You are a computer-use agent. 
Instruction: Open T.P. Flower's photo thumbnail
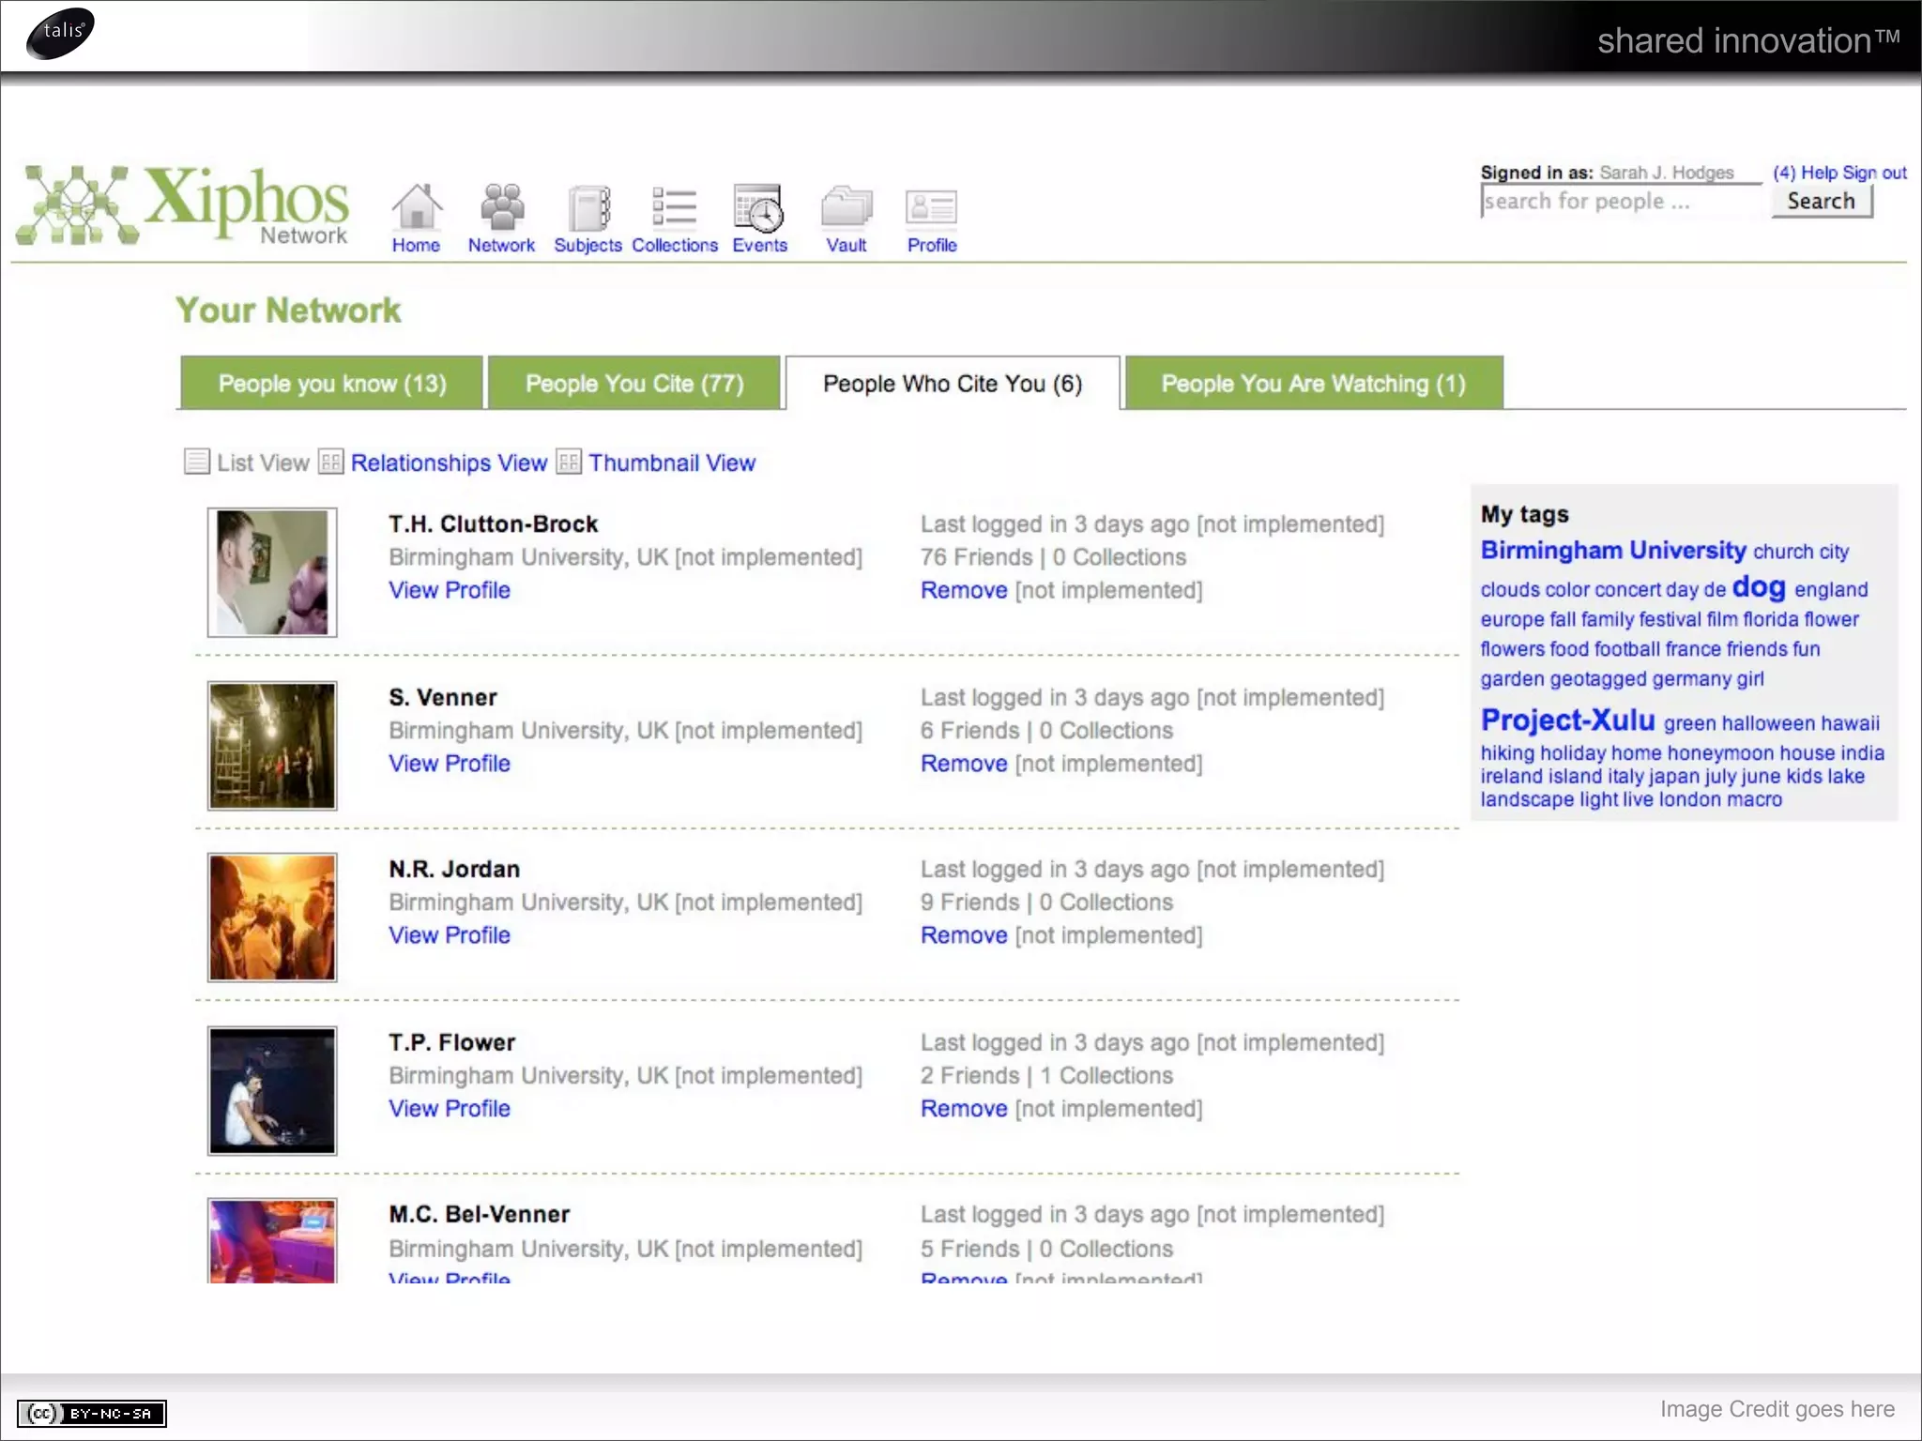272,1091
